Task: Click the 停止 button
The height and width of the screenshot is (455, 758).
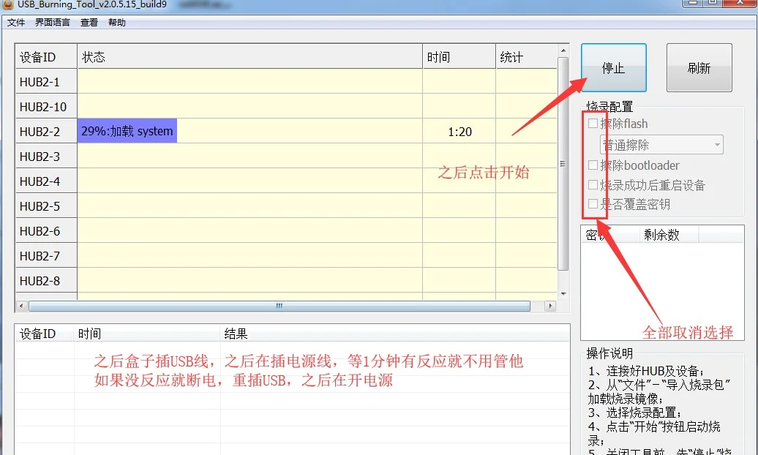Action: [x=613, y=68]
